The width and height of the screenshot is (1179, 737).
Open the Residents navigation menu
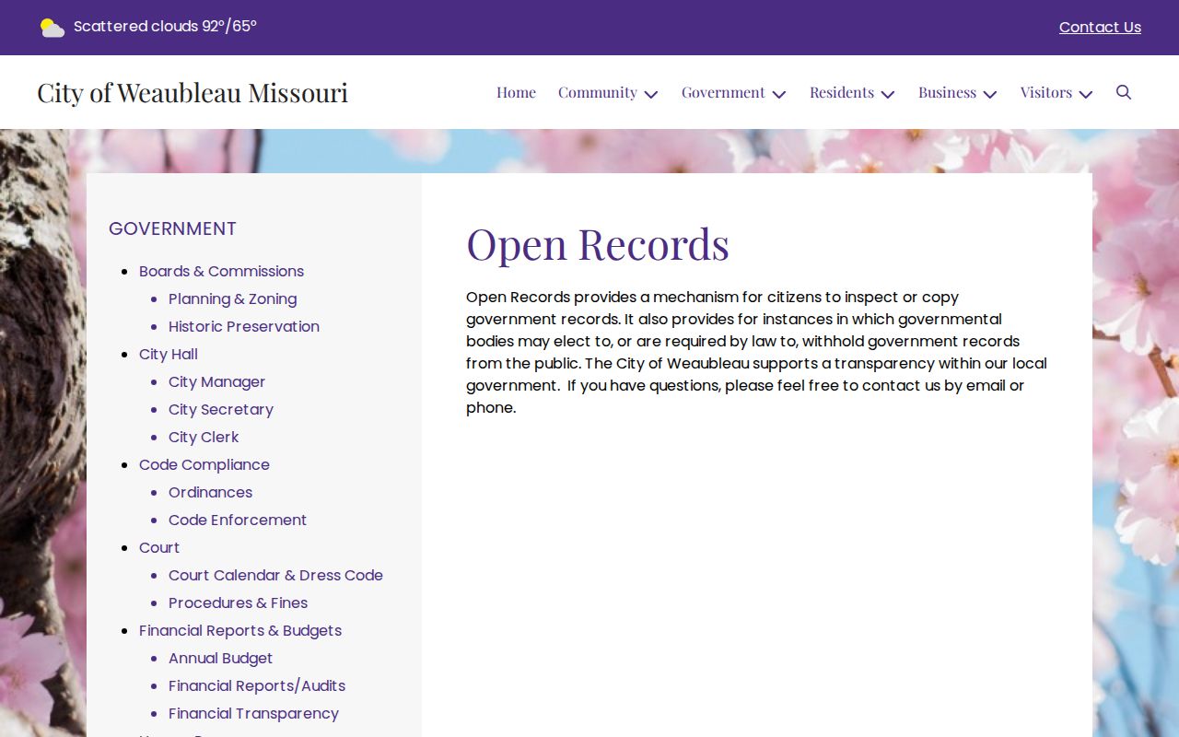pyautogui.click(x=842, y=92)
